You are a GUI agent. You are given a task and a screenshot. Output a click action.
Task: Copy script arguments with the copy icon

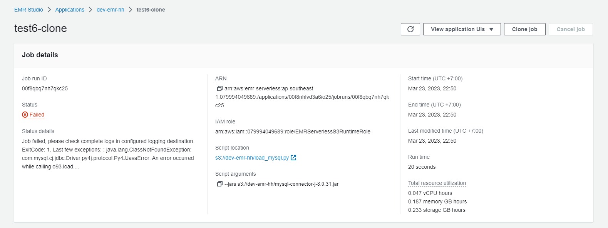pyautogui.click(x=219, y=184)
